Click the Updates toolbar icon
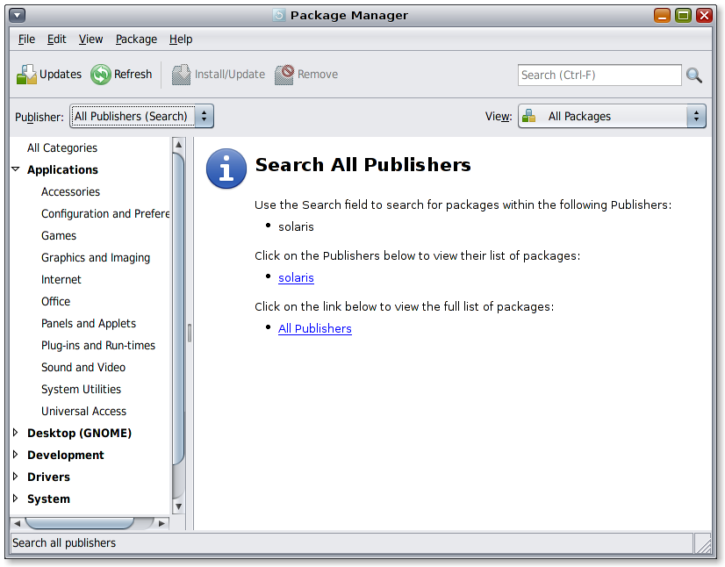Viewport: 725px width, 567px height. 27,74
